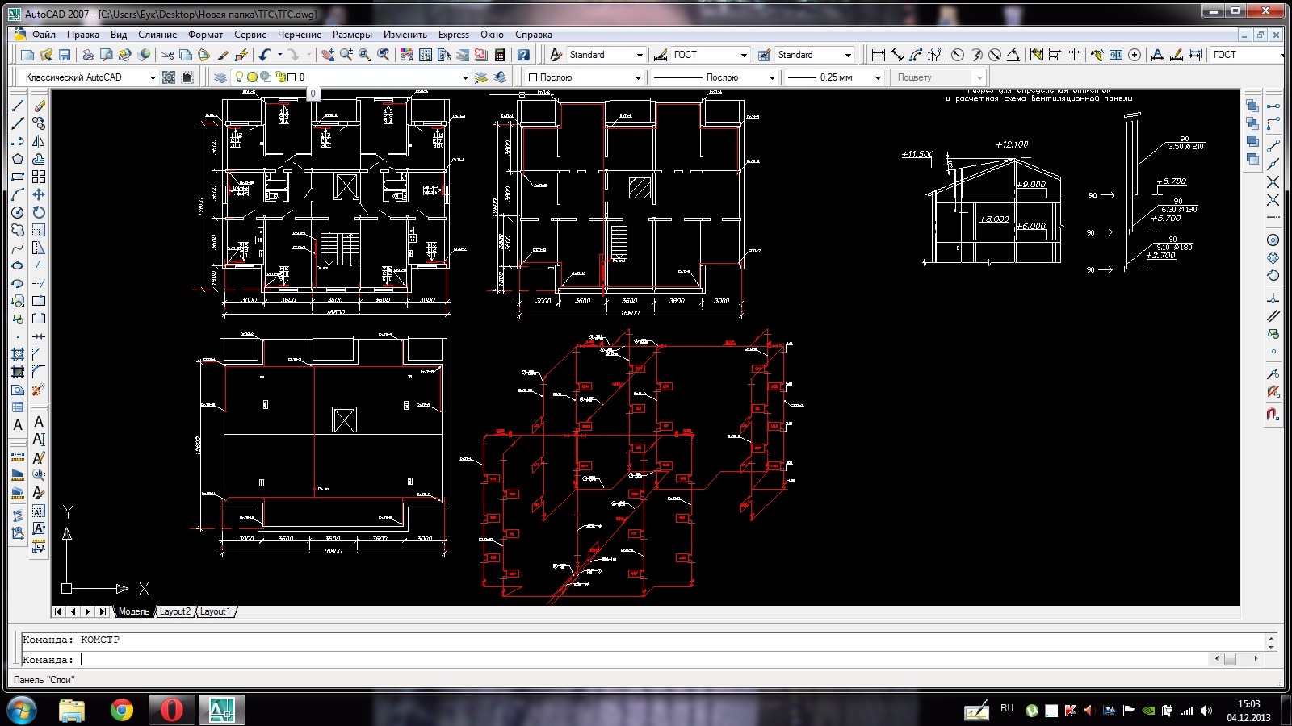Select the Polygon drawing tool
The width and height of the screenshot is (1292, 726).
pos(18,159)
